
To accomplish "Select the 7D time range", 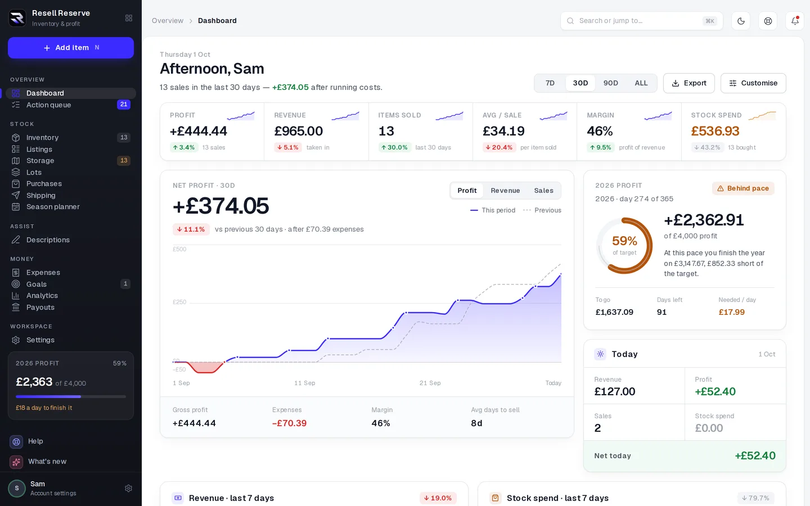I will pyautogui.click(x=550, y=83).
